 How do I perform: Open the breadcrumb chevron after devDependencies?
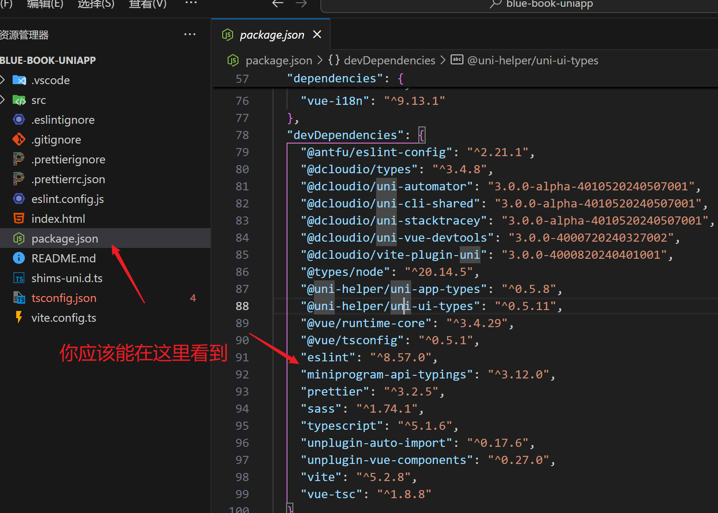(x=443, y=60)
